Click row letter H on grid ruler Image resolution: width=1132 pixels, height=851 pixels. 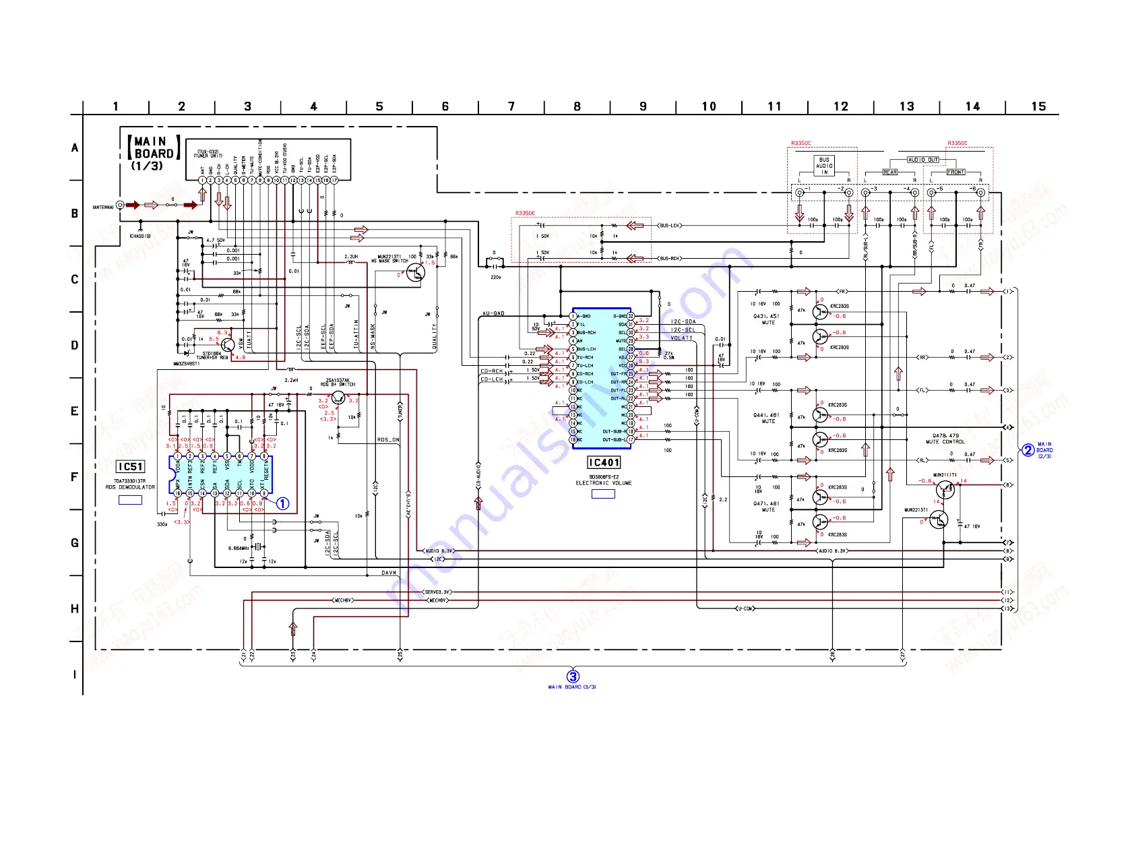pyautogui.click(x=75, y=608)
